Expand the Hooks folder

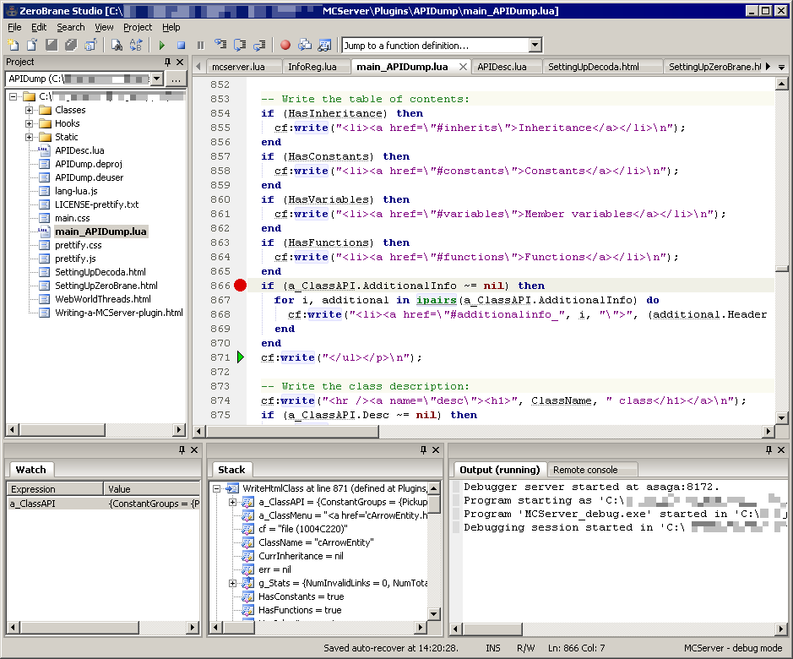click(x=30, y=123)
